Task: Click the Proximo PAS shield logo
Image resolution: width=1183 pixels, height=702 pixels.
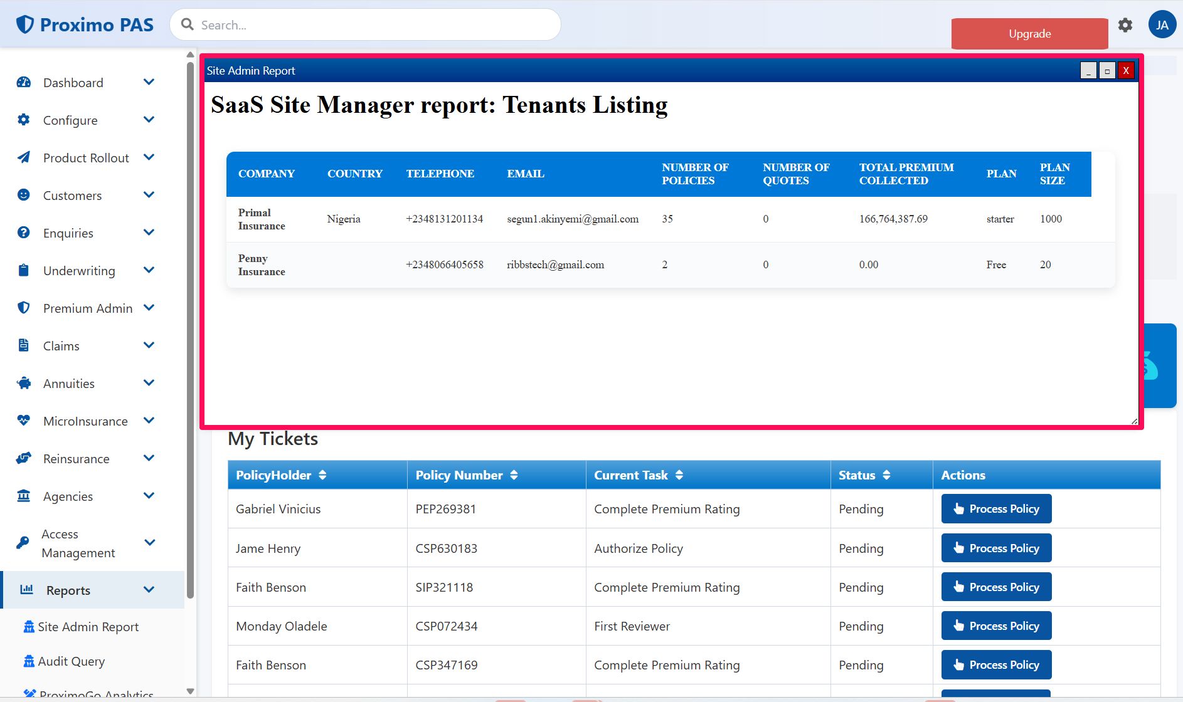Action: click(x=25, y=24)
